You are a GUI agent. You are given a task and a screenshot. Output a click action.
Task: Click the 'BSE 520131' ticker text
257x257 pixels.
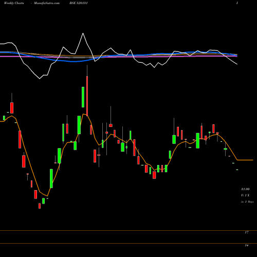tap(79, 3)
